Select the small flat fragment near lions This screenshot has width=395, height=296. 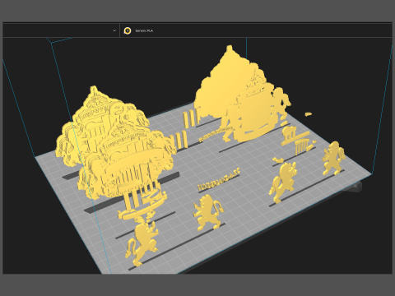point(277,160)
